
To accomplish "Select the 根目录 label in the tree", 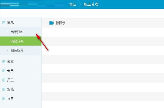I will click(61, 23).
